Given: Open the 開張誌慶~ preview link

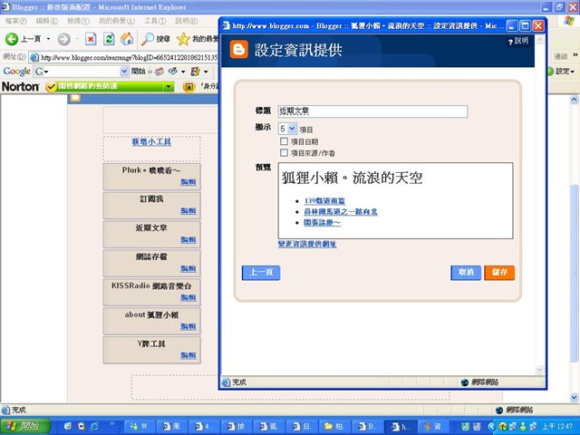Looking at the screenshot, I should [x=323, y=222].
